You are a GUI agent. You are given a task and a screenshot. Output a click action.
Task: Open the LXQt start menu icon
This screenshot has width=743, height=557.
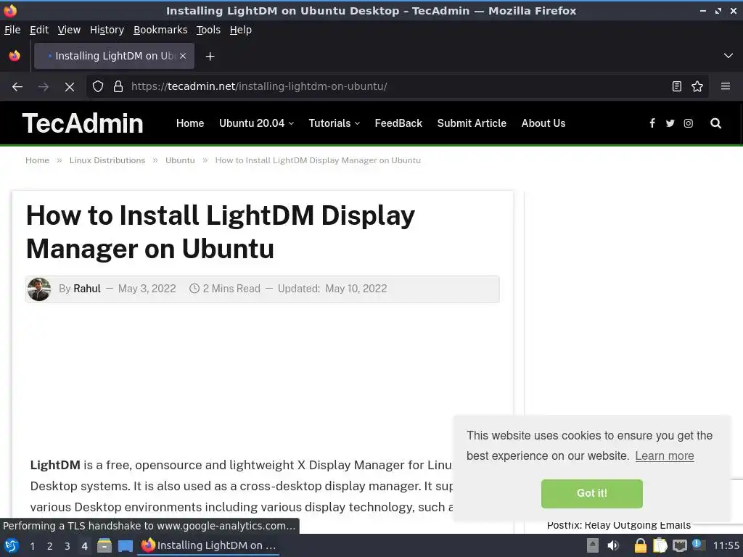[12, 545]
